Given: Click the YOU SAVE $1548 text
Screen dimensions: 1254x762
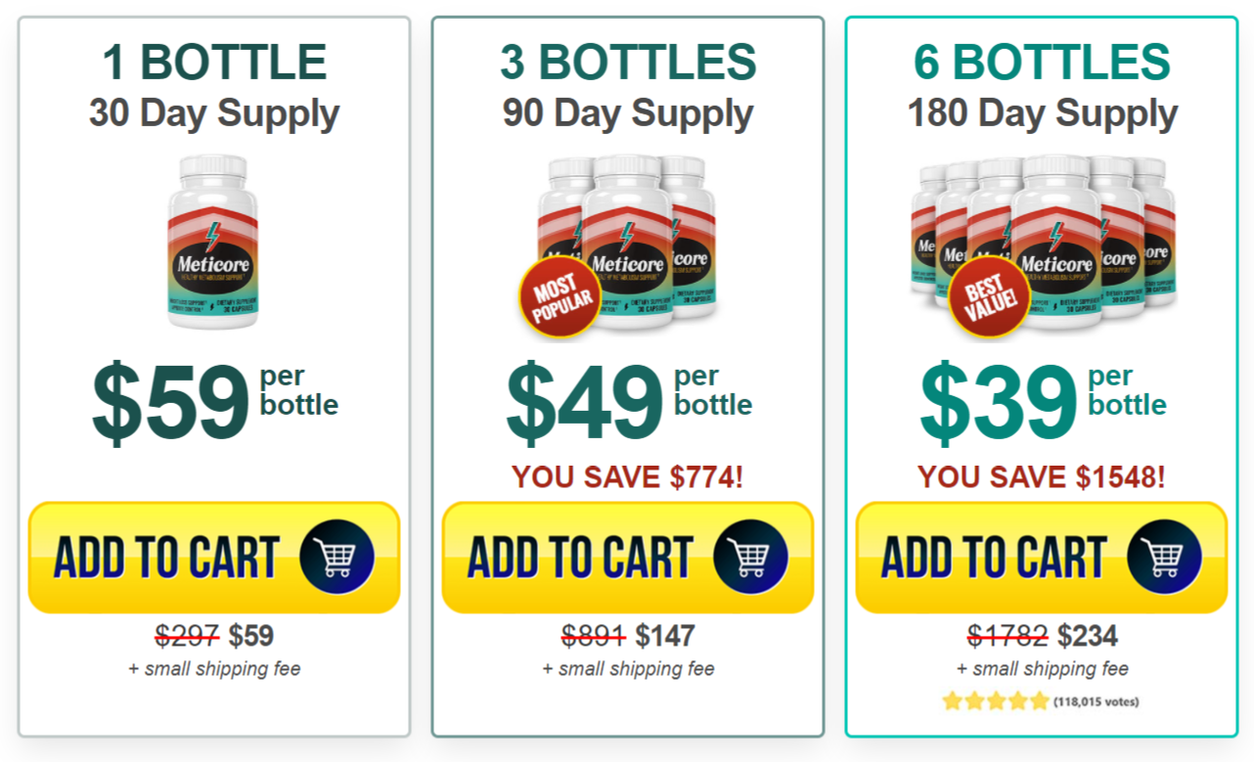Looking at the screenshot, I should [x=1042, y=477].
